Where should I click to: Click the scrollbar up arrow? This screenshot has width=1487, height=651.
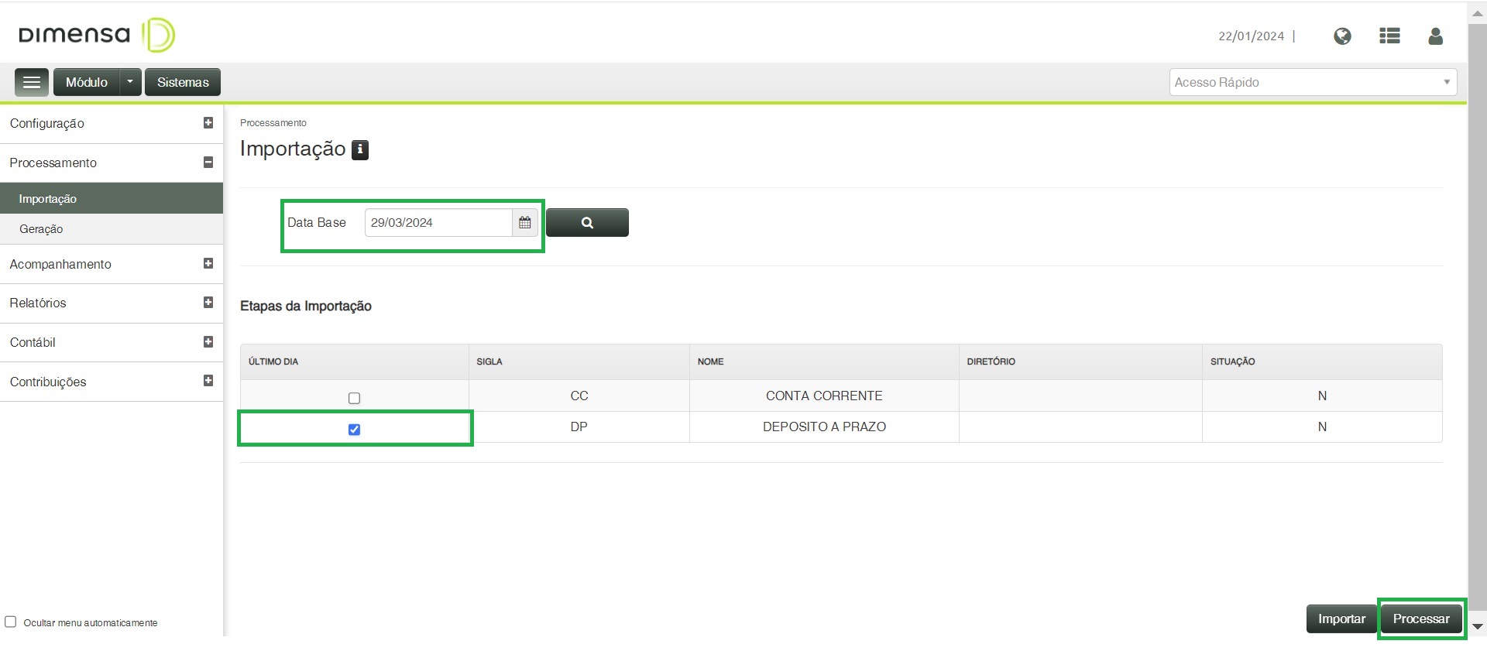click(1478, 13)
